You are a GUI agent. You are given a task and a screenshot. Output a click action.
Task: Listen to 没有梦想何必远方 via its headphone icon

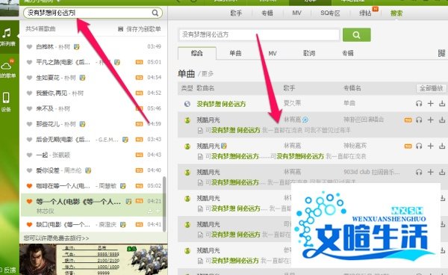(419, 103)
